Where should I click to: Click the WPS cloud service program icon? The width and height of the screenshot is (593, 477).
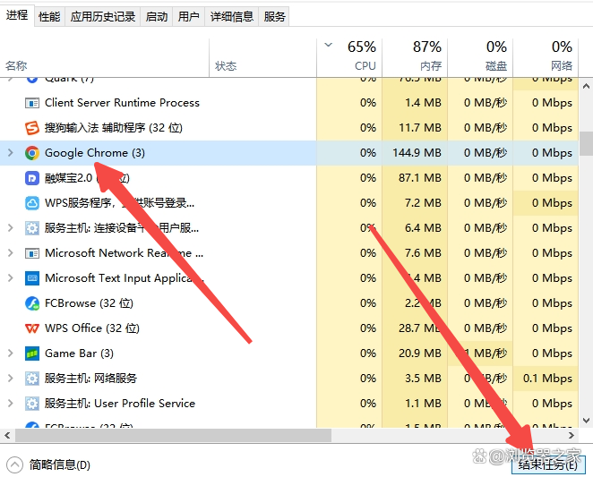click(32, 203)
